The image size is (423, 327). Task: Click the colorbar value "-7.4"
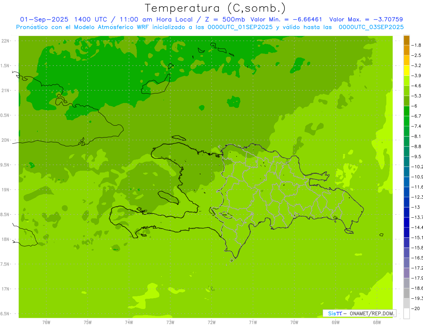pyautogui.click(x=417, y=126)
